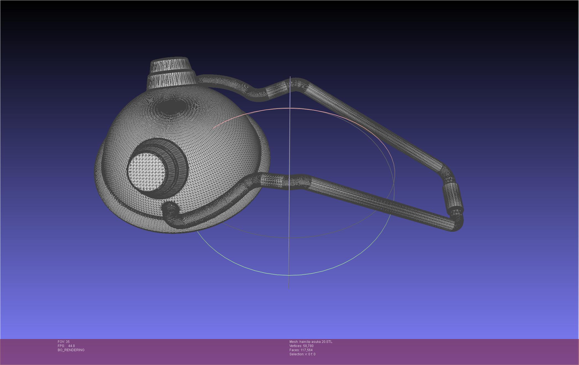Click the FOV: 35 readout
Image resolution: width=579 pixels, height=365 pixels.
64,342
